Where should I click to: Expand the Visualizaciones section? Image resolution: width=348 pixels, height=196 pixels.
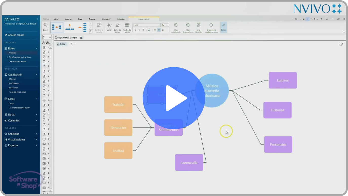pos(36,140)
